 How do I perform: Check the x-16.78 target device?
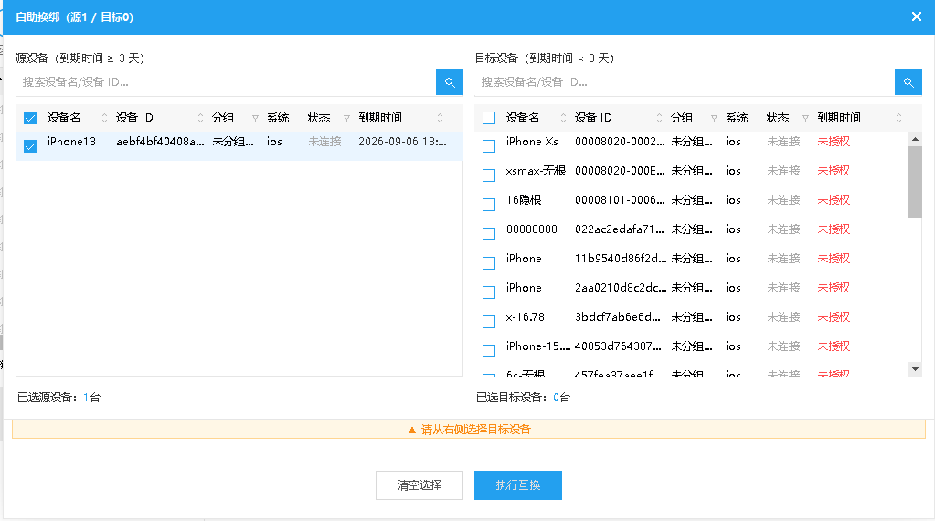point(489,322)
